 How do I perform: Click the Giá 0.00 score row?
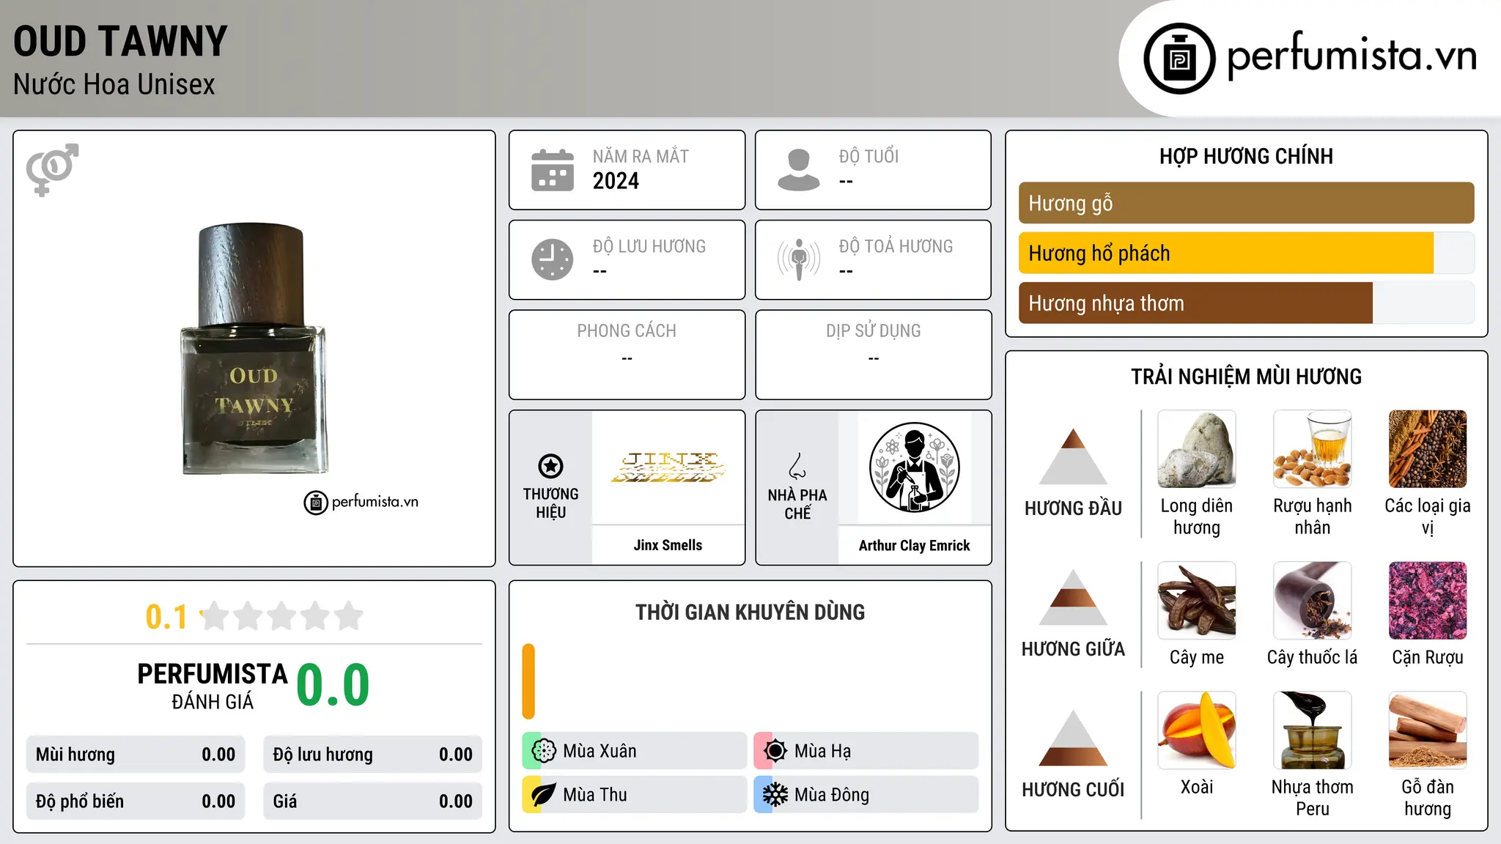point(372,802)
